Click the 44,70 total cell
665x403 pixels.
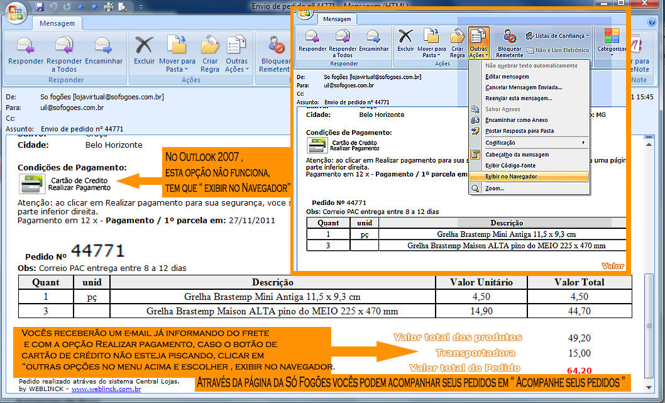tap(580, 311)
